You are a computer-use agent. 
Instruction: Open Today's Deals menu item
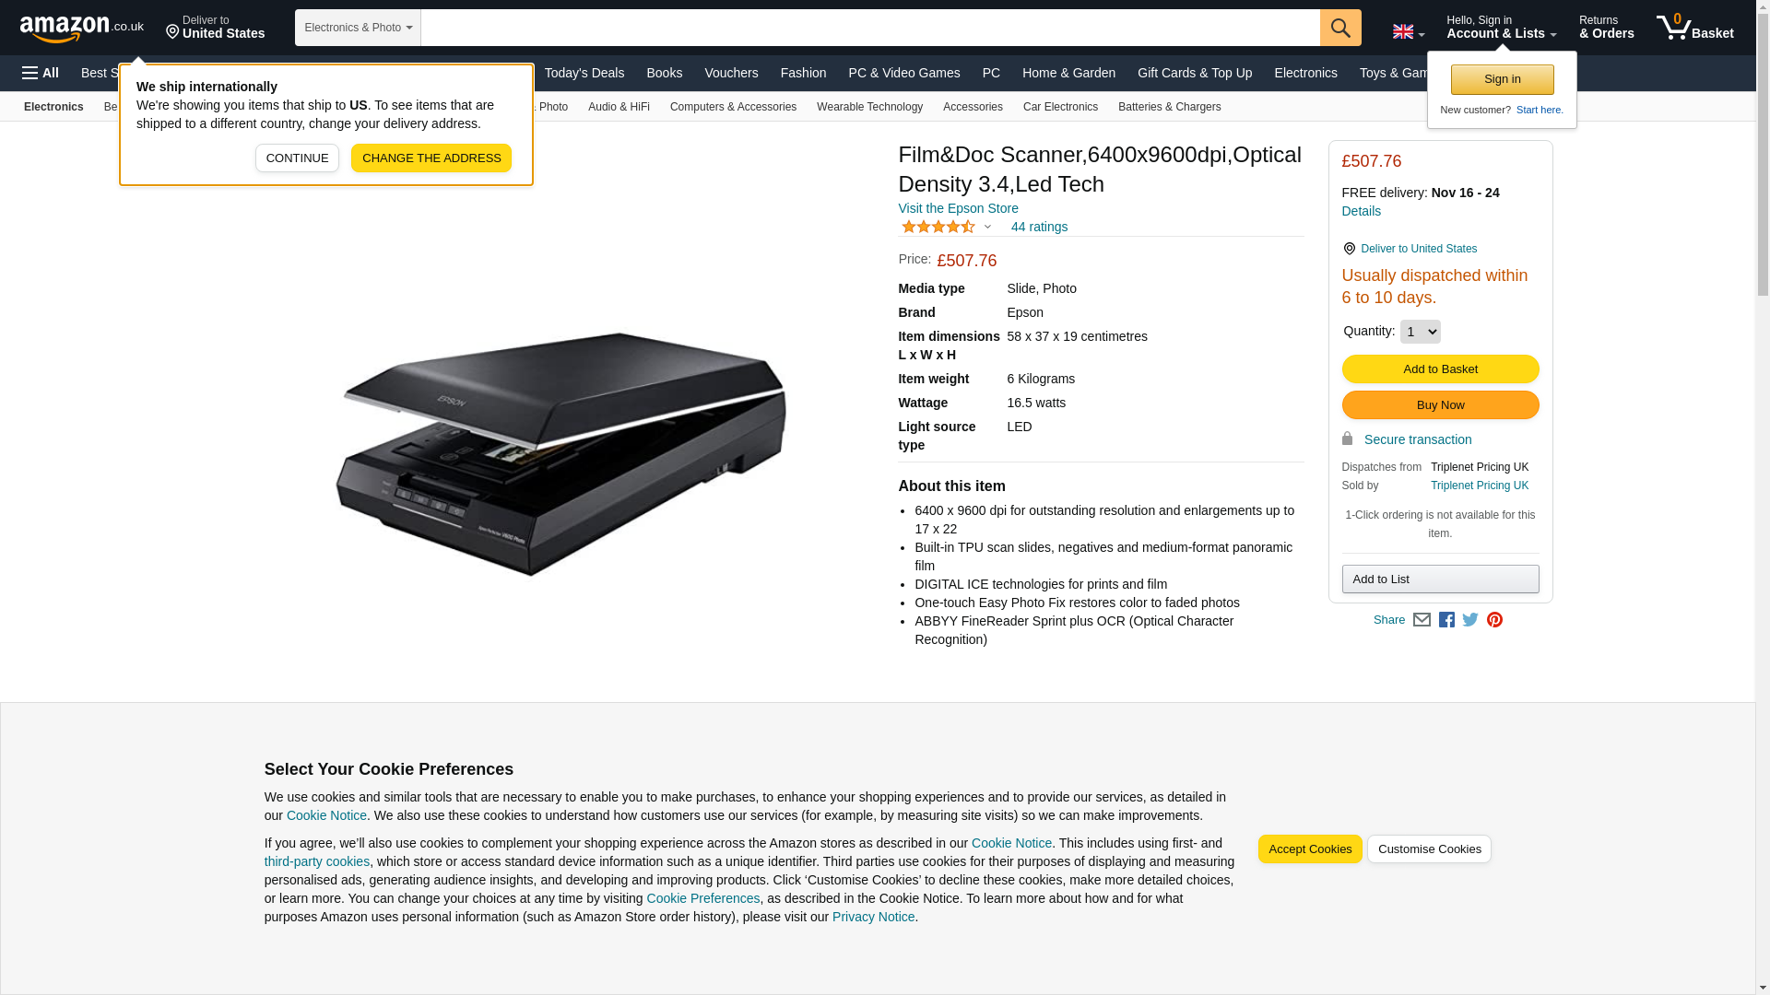pos(584,73)
